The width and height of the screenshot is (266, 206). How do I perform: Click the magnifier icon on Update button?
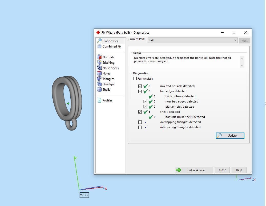[219, 136]
